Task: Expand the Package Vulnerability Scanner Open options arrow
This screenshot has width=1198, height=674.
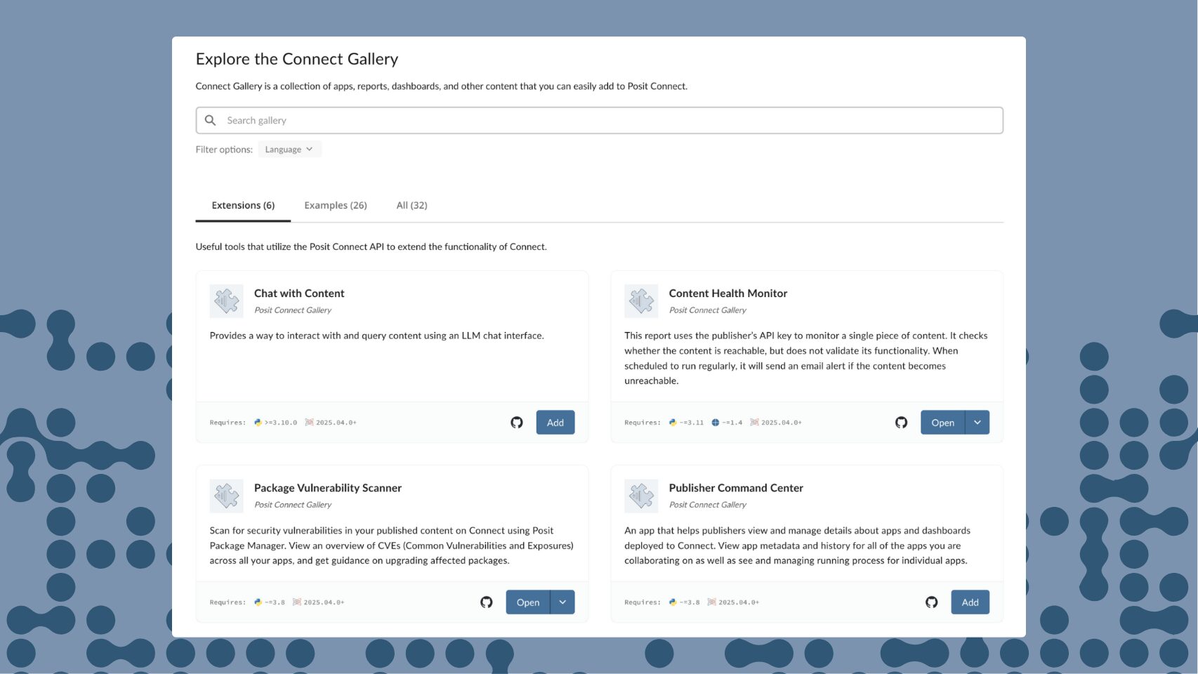Action: click(x=562, y=602)
